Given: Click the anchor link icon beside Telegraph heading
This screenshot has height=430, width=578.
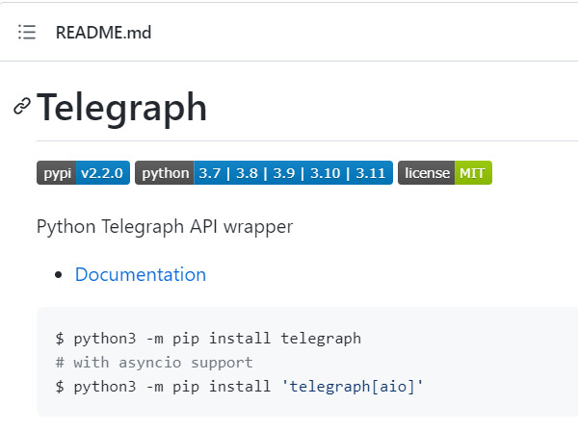Looking at the screenshot, I should tap(21, 107).
